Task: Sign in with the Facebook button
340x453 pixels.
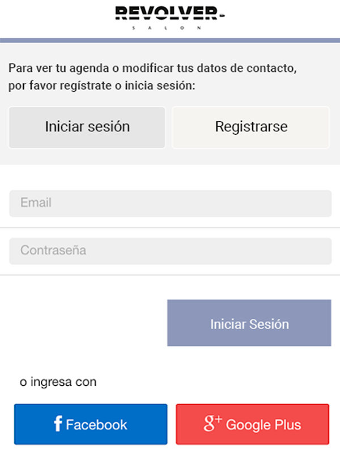Action: click(91, 424)
